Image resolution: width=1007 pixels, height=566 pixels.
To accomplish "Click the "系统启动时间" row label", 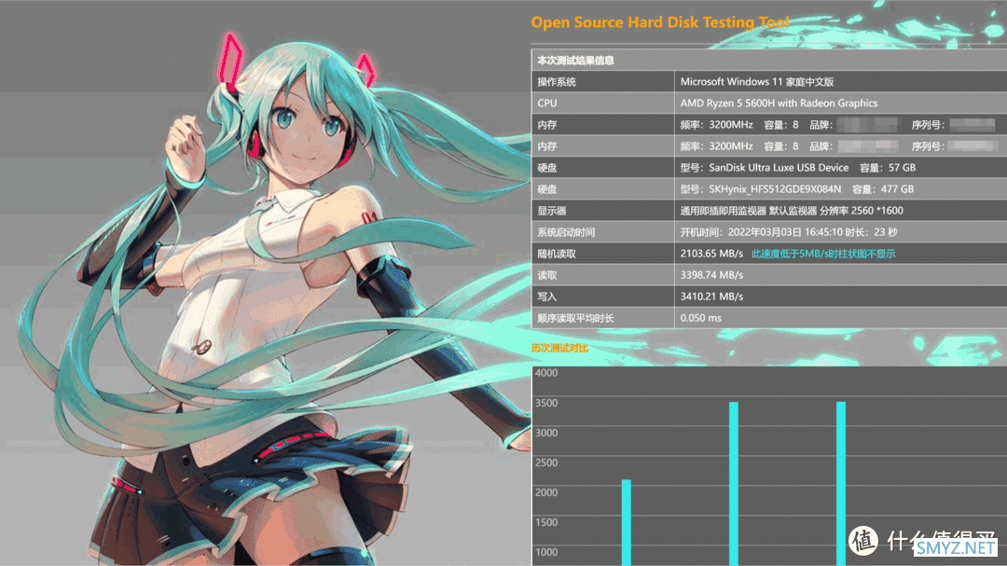I will [566, 232].
